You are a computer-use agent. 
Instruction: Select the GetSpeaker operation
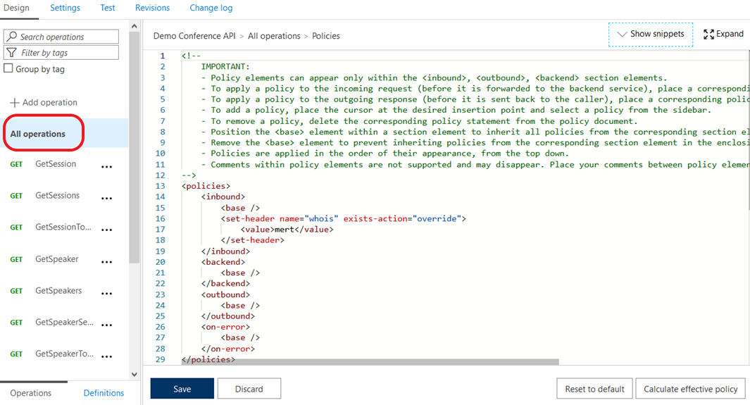point(56,259)
